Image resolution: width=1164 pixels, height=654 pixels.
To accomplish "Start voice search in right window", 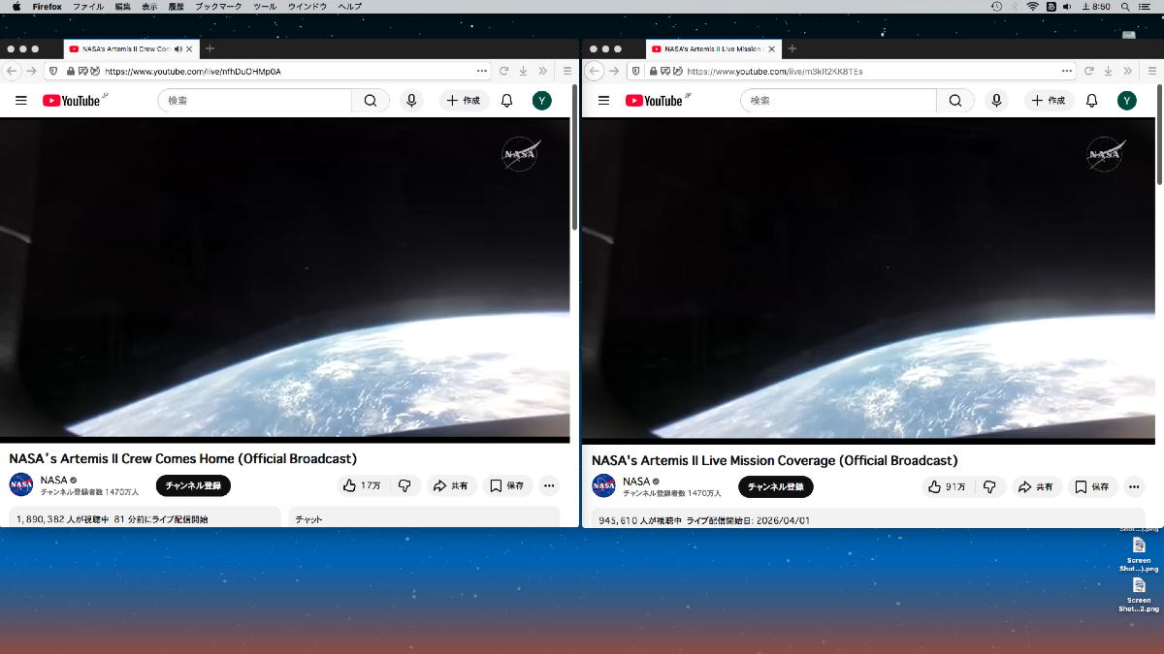I will pos(996,101).
